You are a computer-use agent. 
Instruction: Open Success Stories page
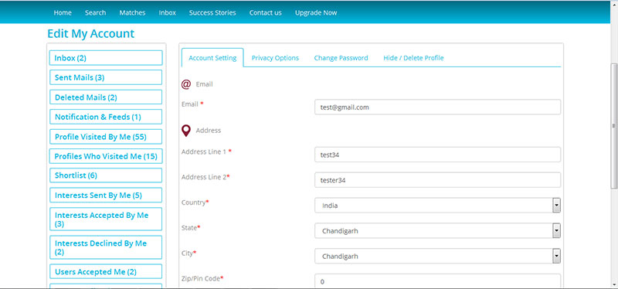point(212,12)
